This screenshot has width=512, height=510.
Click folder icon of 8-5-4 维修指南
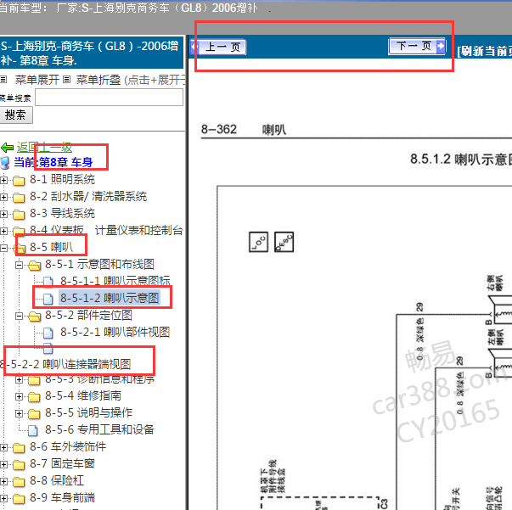pyautogui.click(x=34, y=397)
